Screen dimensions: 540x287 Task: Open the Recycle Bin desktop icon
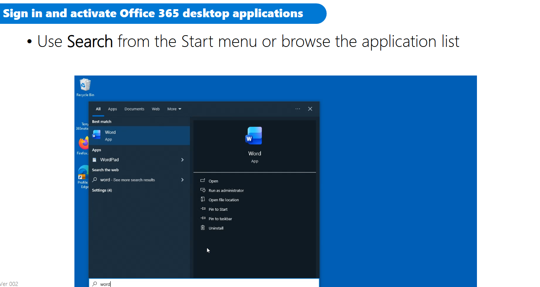click(85, 87)
